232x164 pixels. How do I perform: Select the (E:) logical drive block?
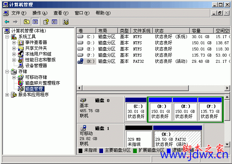point(185,110)
